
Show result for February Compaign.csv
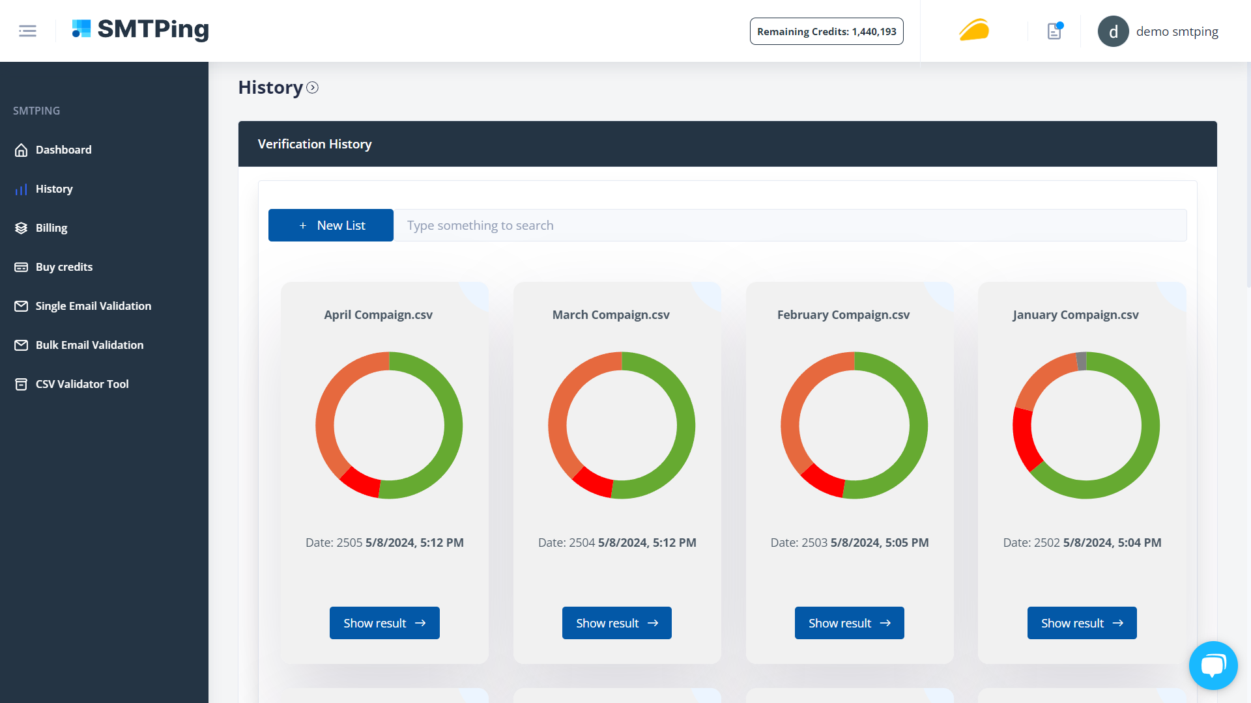850,623
